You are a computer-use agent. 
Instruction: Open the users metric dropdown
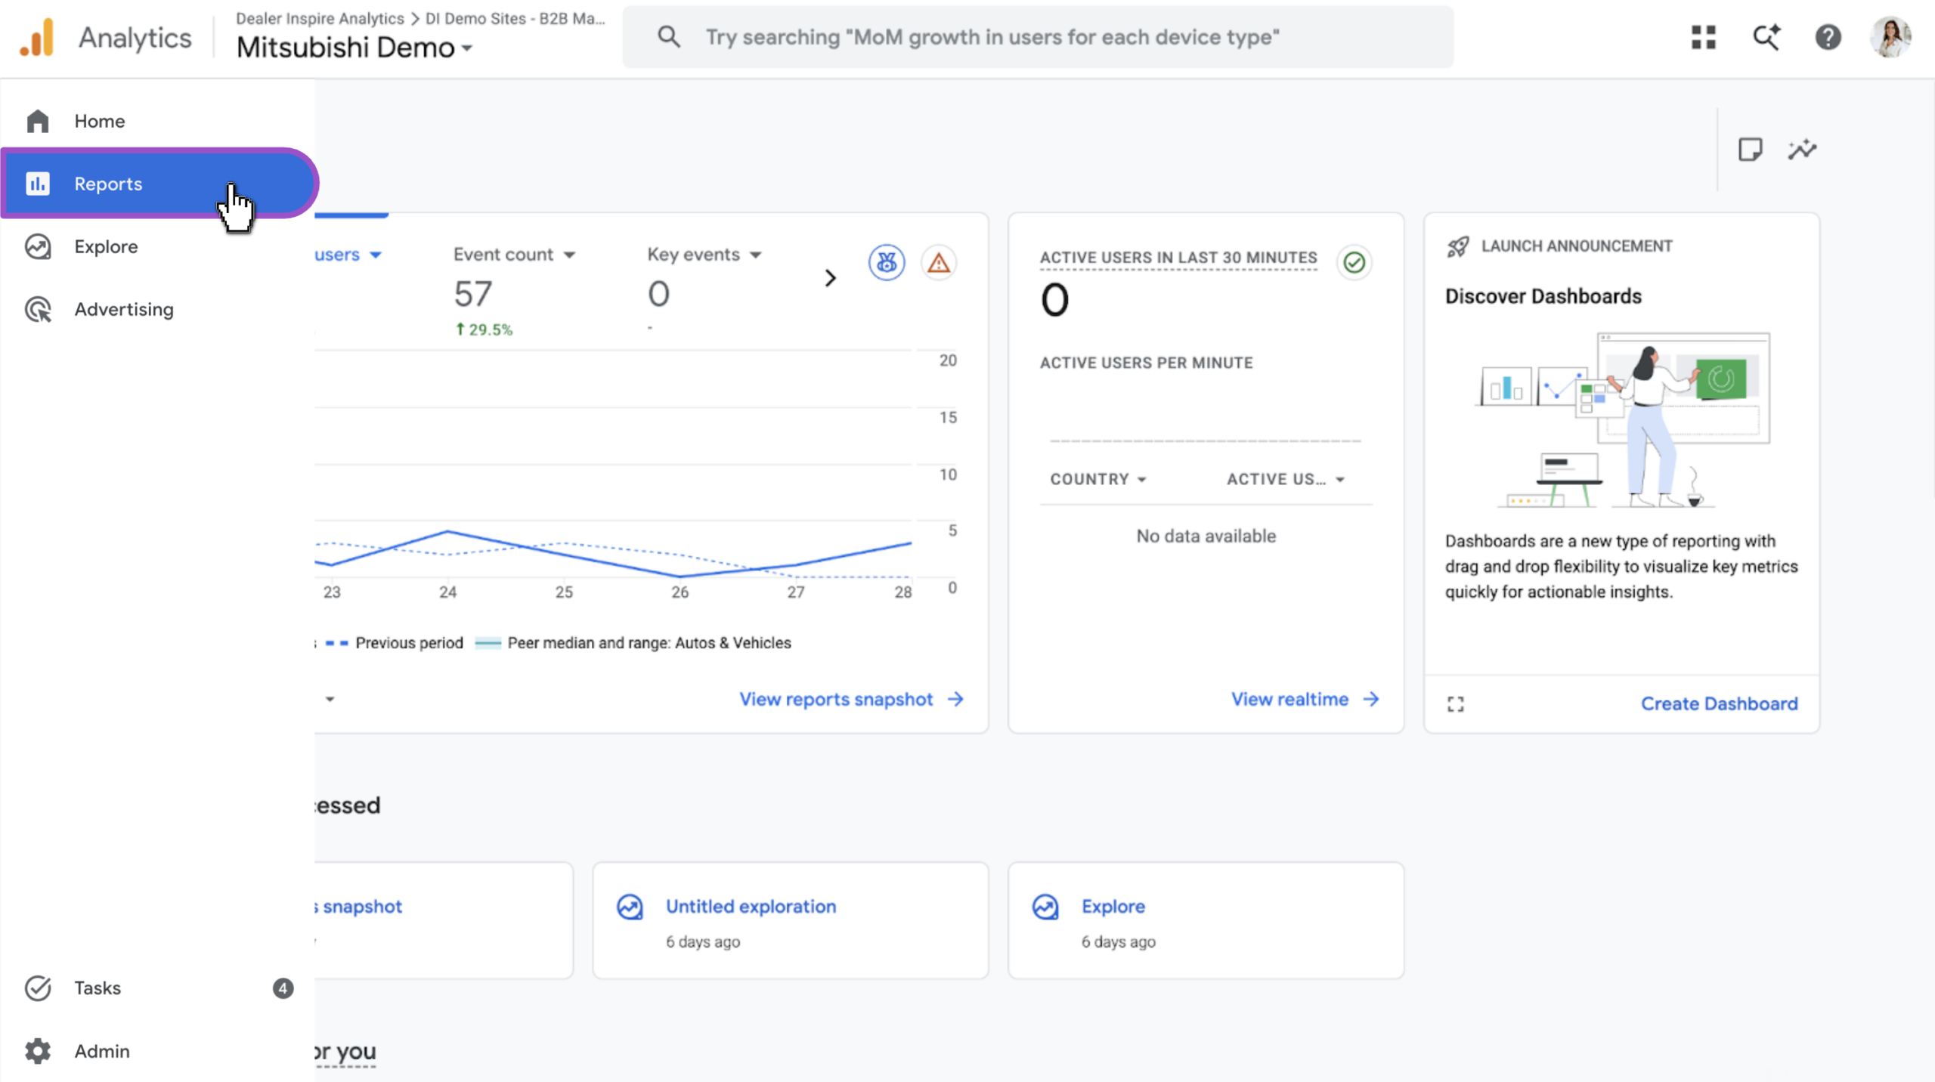pyautogui.click(x=348, y=255)
